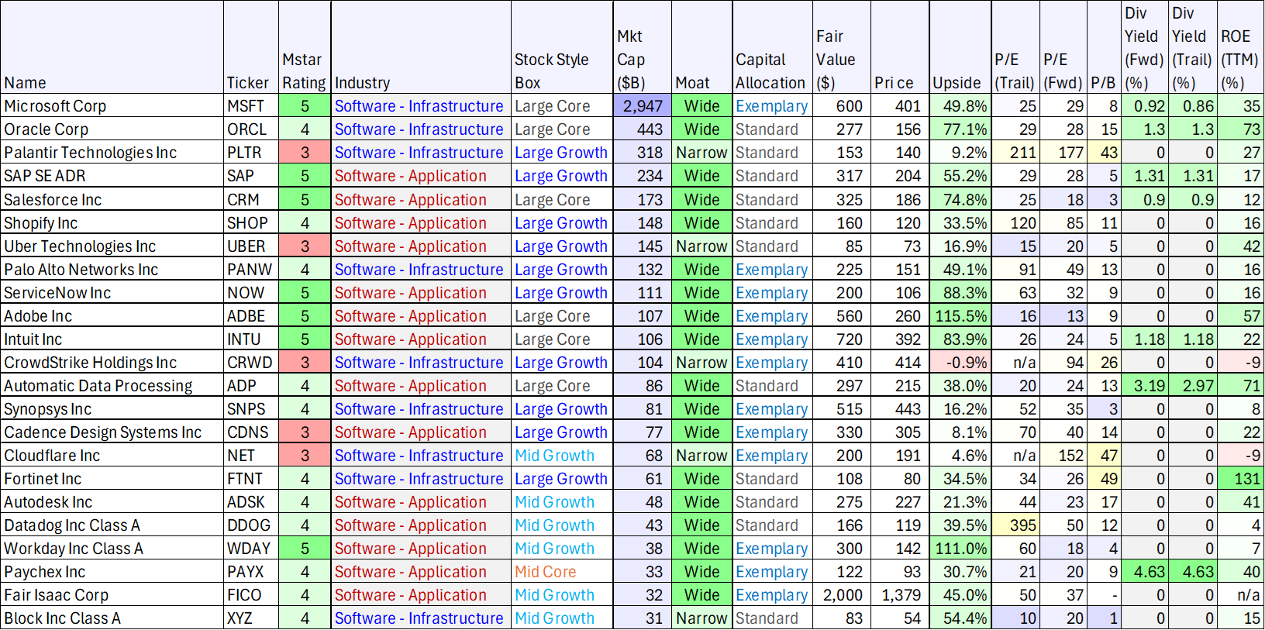Click Fair Isaac's n/a ROE cell
This screenshot has width=1265, height=630.
[x=1240, y=594]
